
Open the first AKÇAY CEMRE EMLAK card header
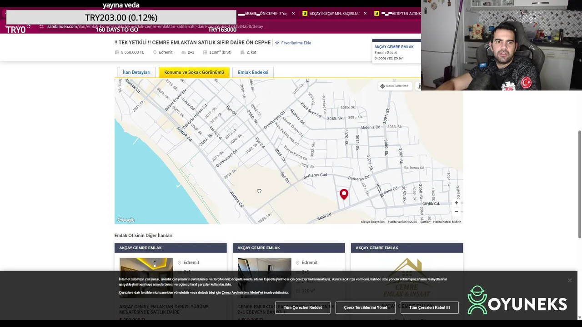pyautogui.click(x=171, y=248)
